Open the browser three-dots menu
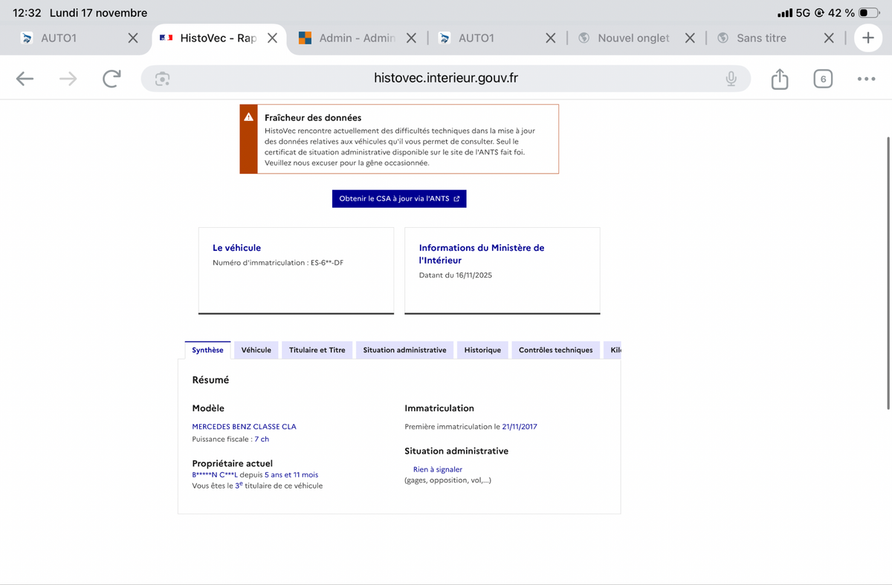The image size is (892, 585). (866, 79)
